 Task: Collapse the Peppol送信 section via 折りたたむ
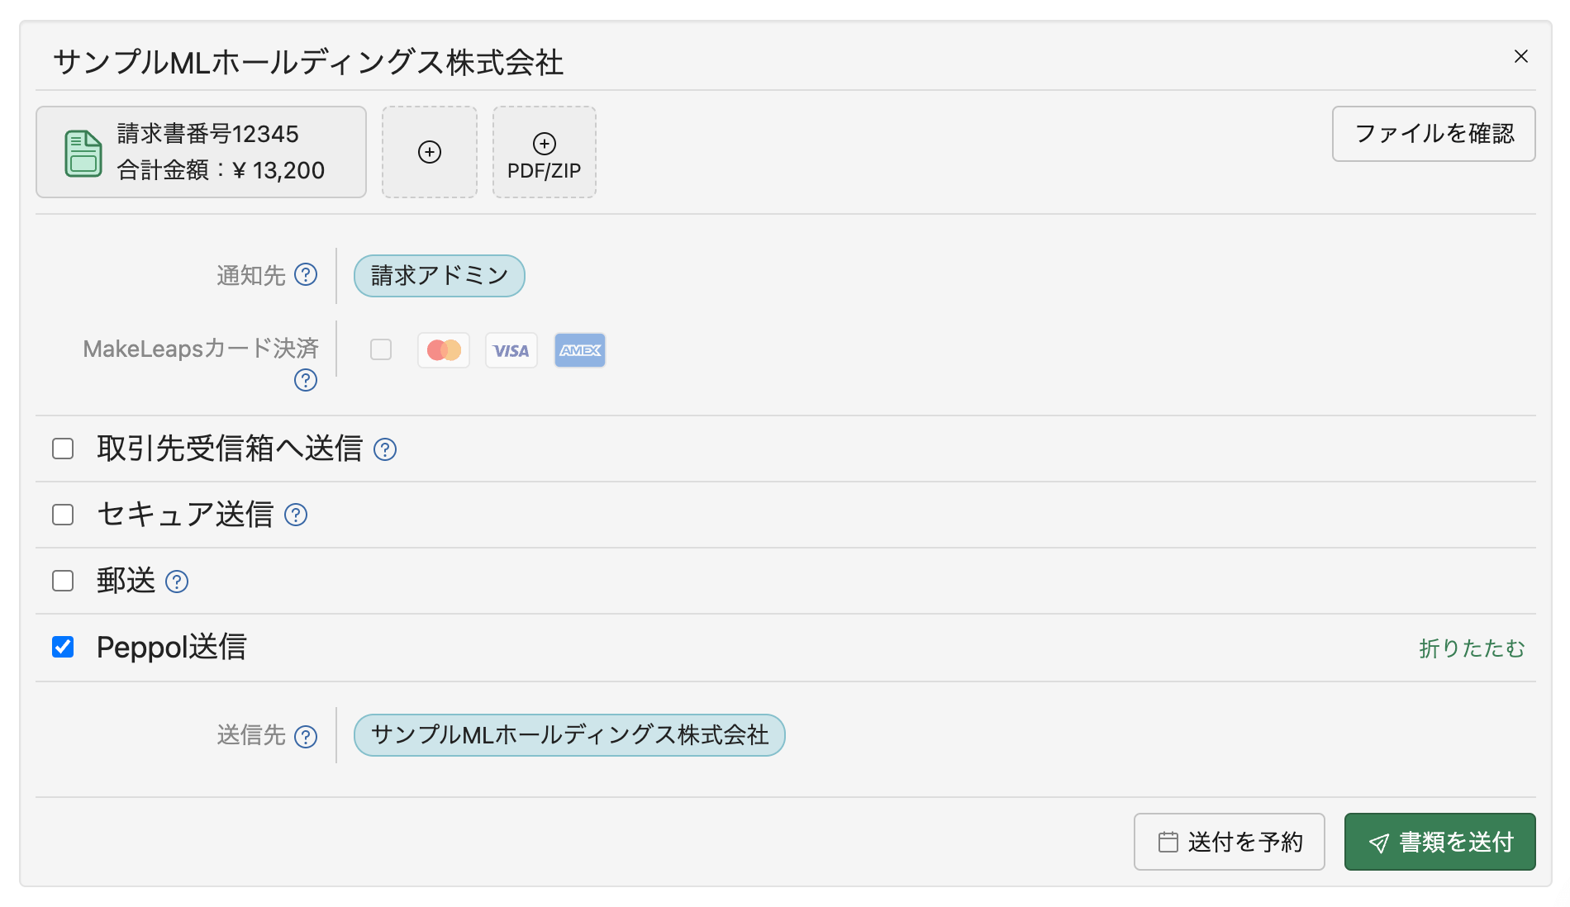(1472, 649)
